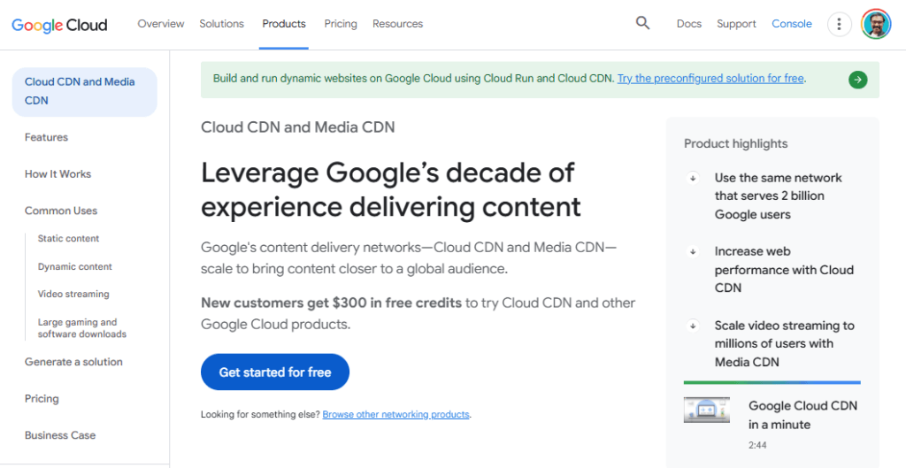
Task: Open the Docs link
Action: pos(688,24)
